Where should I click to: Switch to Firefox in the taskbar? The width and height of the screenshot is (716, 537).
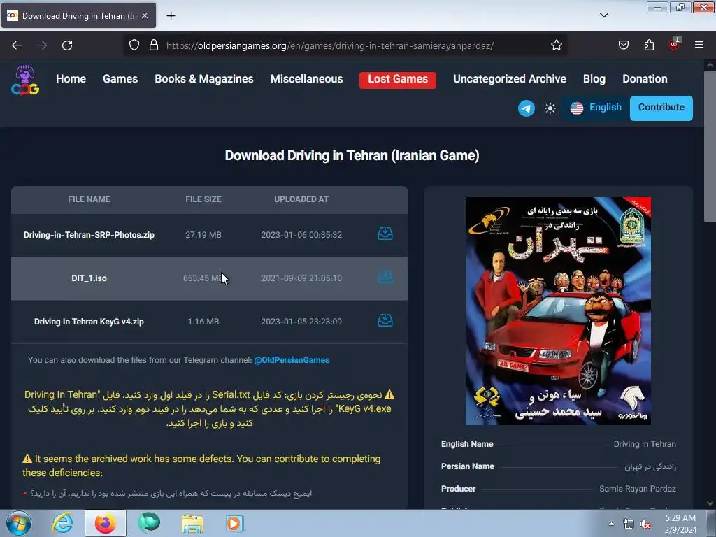tap(106, 523)
